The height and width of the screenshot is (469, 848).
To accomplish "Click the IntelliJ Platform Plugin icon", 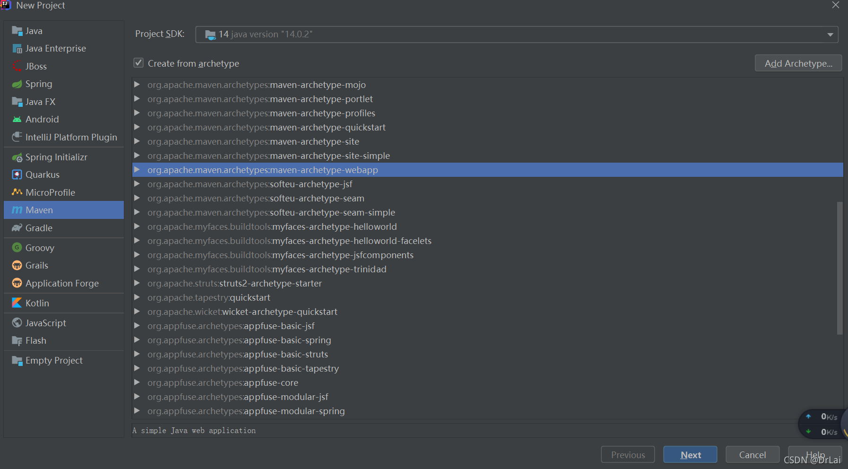I will (x=17, y=137).
